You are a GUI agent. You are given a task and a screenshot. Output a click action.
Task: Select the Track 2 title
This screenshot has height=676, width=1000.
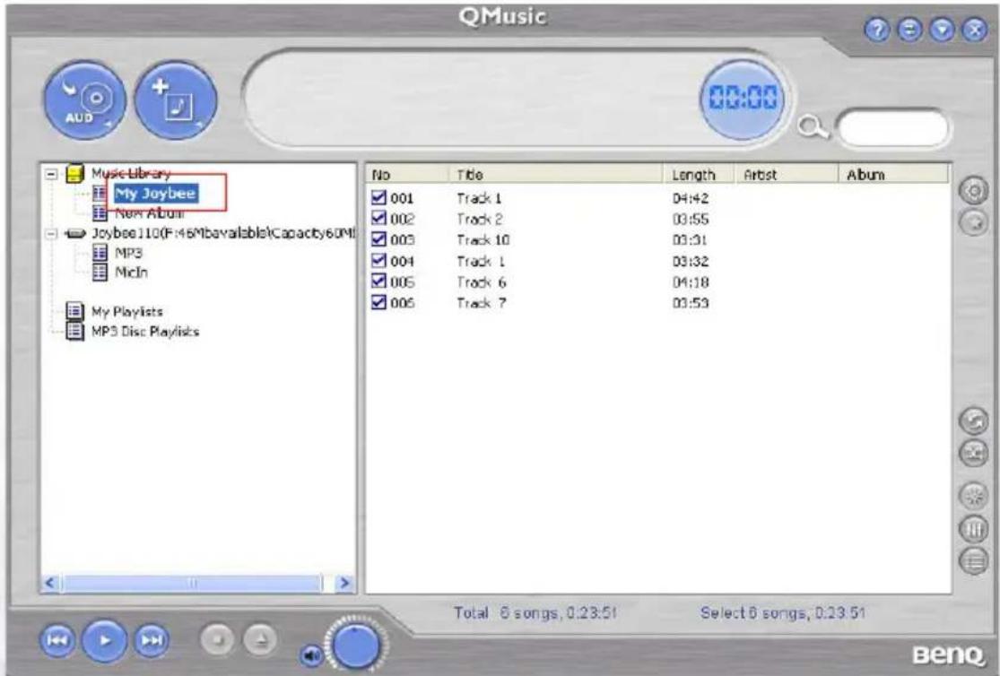coord(480,219)
